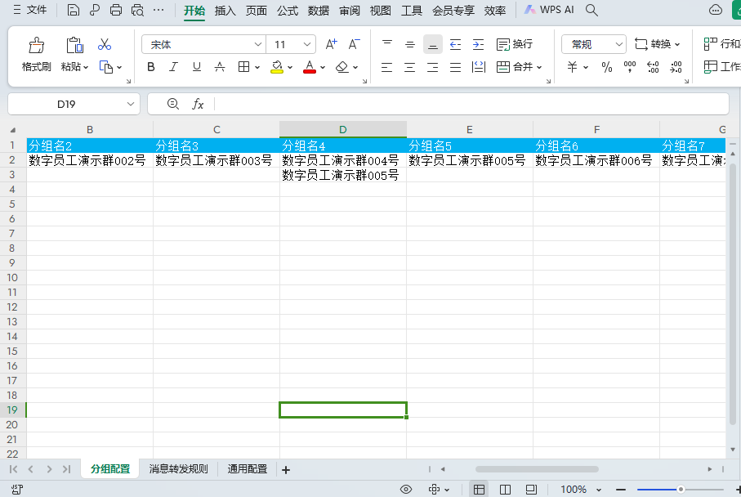741x497 pixels.
Task: Click the Insert Function fx icon
Action: point(198,104)
